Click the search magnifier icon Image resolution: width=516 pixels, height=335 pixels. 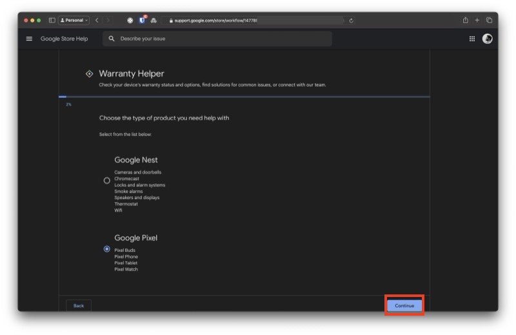[x=112, y=39]
